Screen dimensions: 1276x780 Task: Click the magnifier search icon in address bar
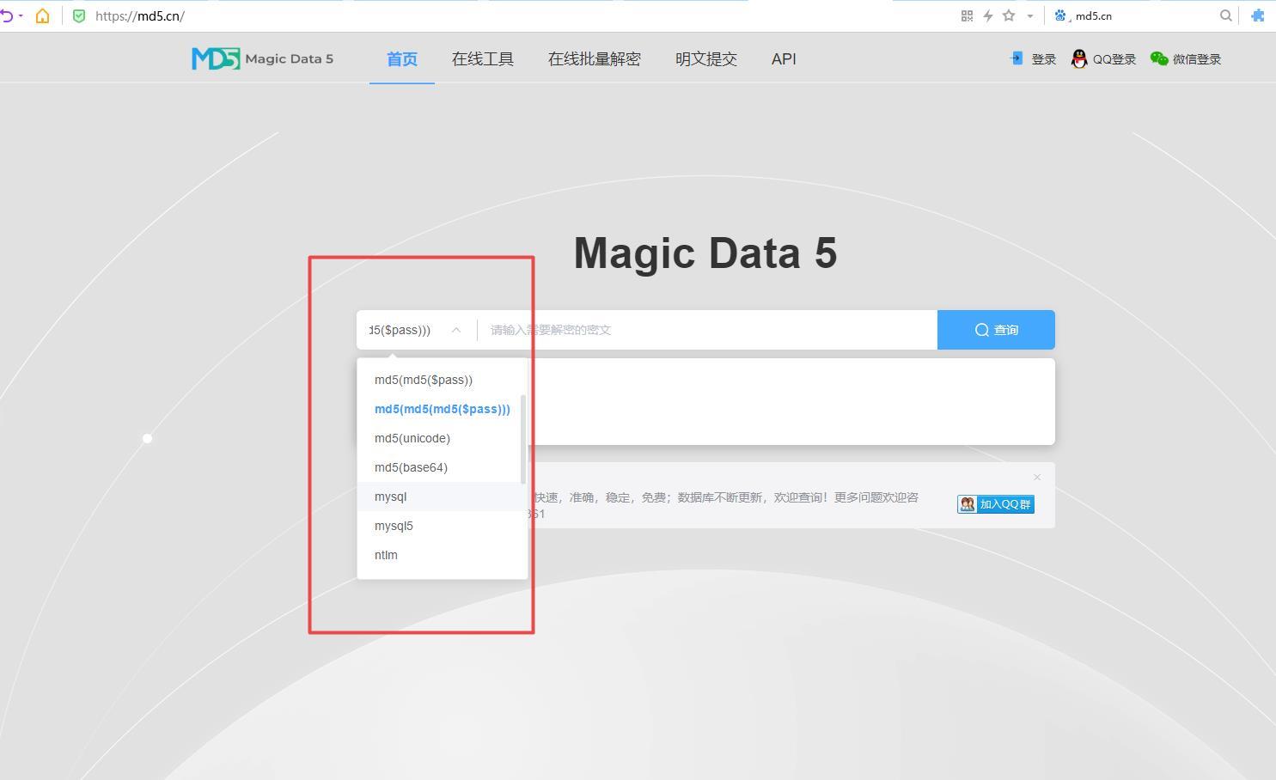(1226, 15)
